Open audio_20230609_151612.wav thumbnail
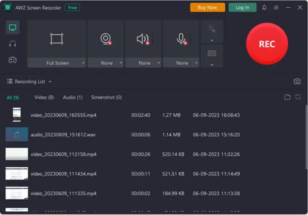The height and width of the screenshot is (215, 308). (17, 134)
